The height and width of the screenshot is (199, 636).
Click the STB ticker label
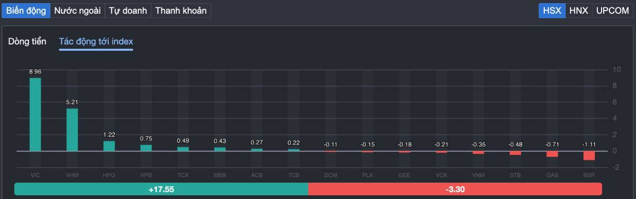click(x=515, y=175)
